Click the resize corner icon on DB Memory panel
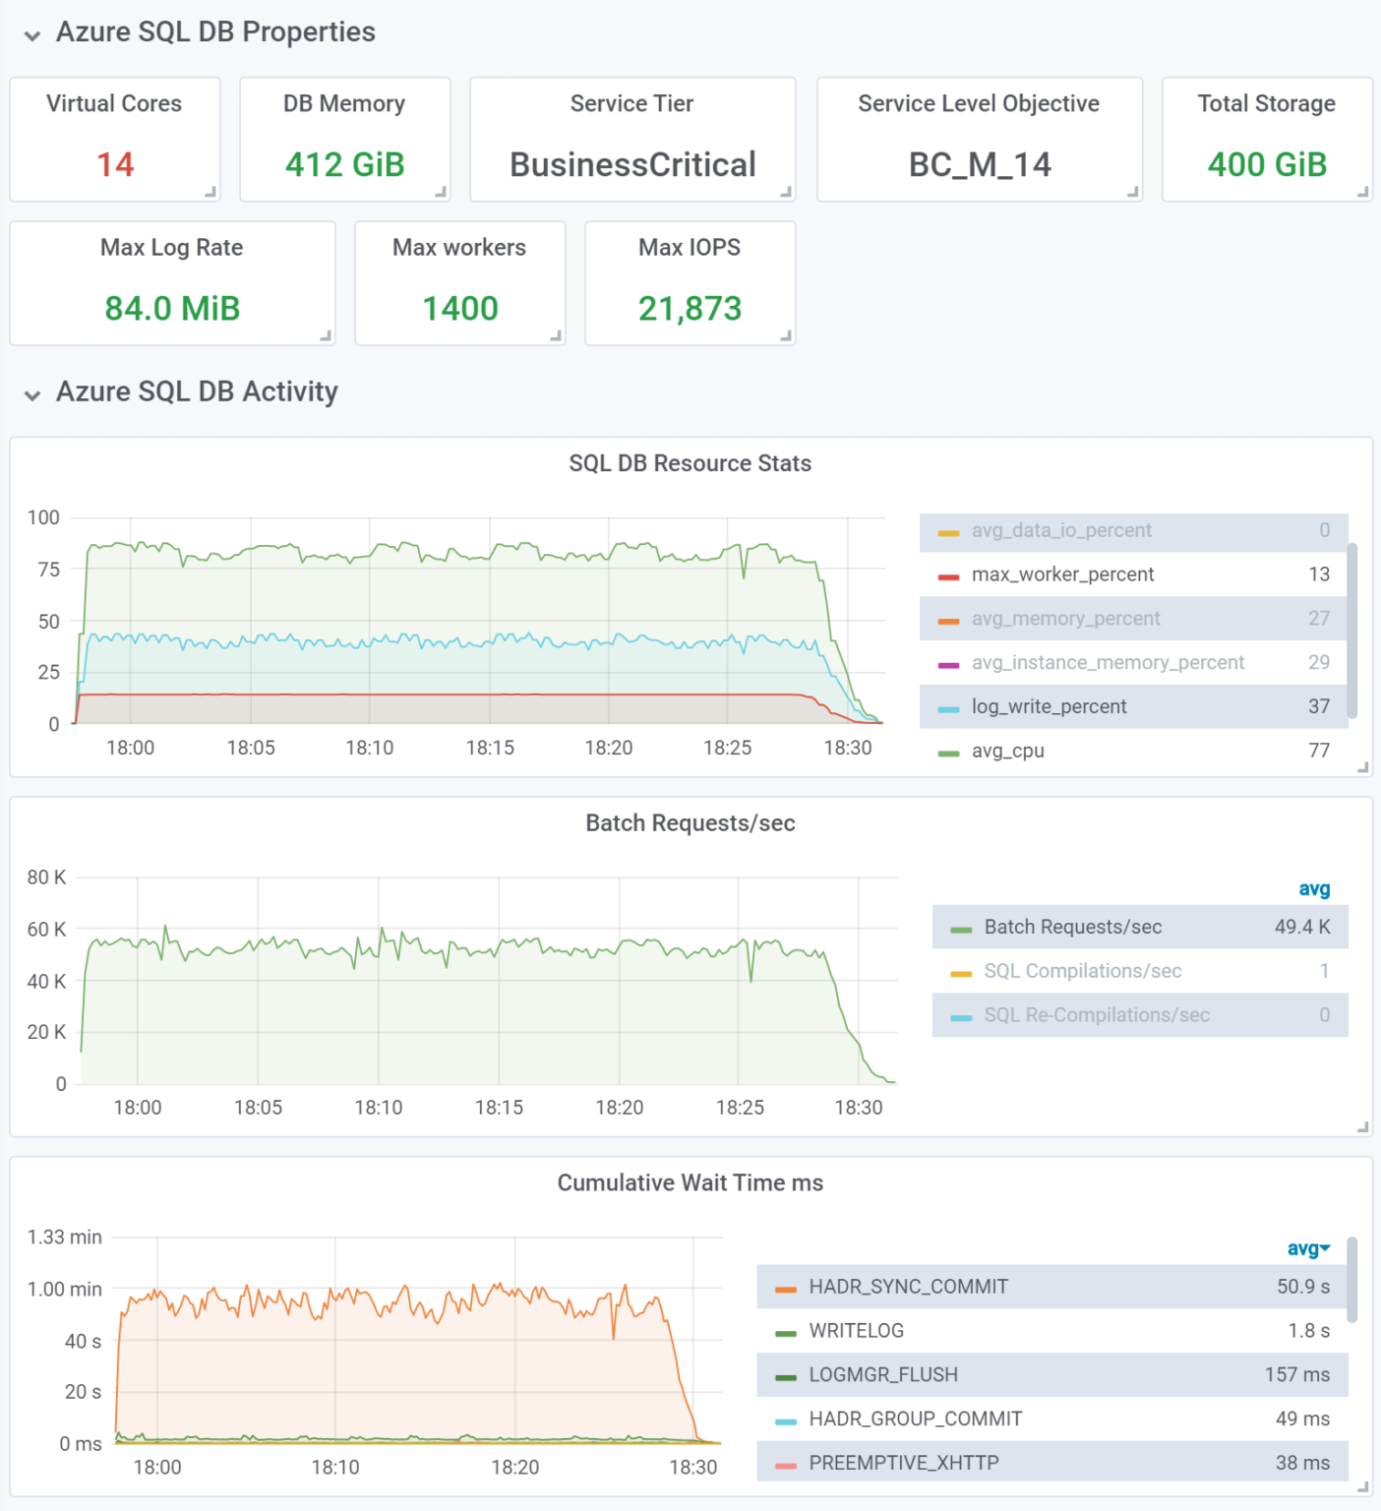Image resolution: width=1381 pixels, height=1511 pixels. click(x=442, y=193)
